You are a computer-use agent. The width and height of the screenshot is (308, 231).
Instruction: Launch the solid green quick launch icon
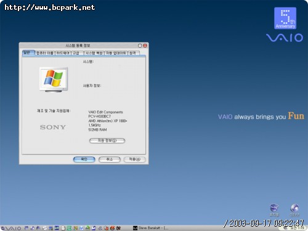coord(69,228)
